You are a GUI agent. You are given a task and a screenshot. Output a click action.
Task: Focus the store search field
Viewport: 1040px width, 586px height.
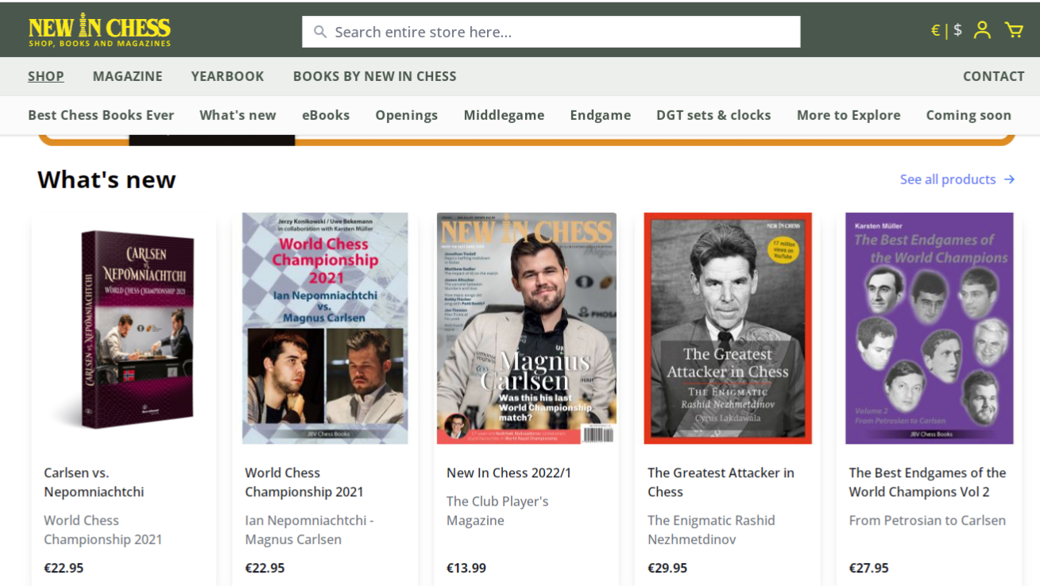click(x=551, y=32)
